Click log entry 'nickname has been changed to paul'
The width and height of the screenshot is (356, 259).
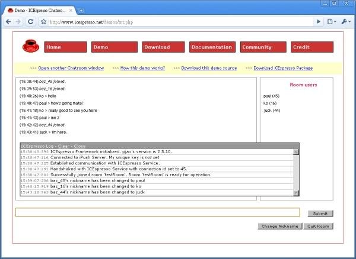[x=157, y=180]
